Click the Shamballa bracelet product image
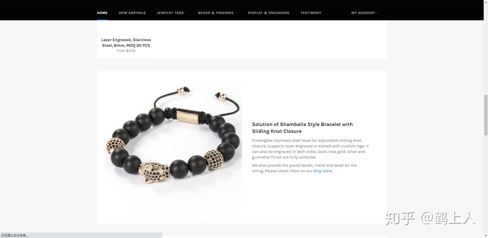488x238 pixels. (173, 147)
